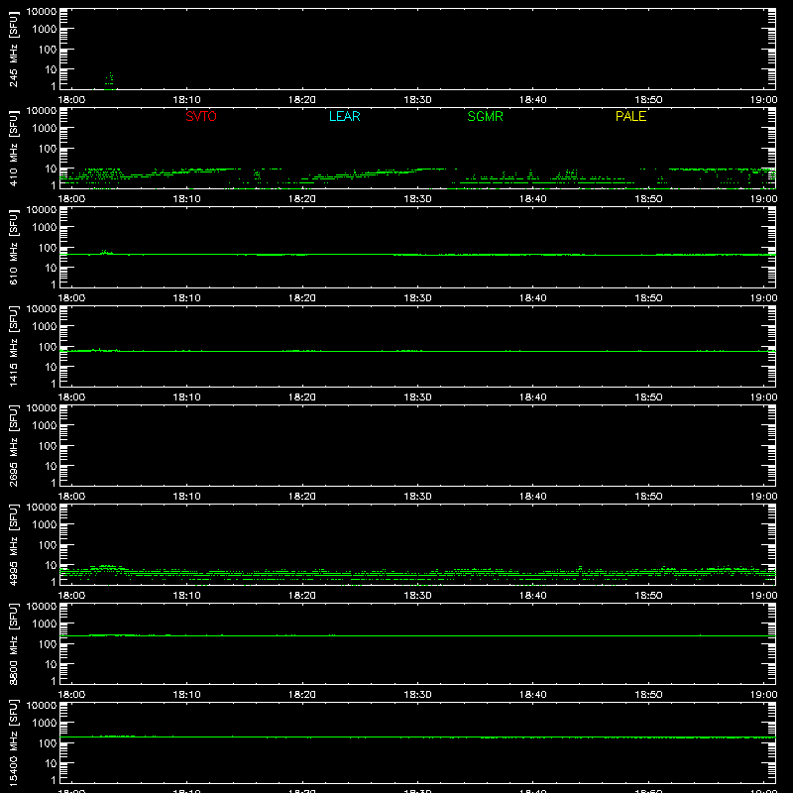The image size is (793, 793).
Task: Click 18:50 tick label below 410 MHz panel
Action: [x=648, y=199]
